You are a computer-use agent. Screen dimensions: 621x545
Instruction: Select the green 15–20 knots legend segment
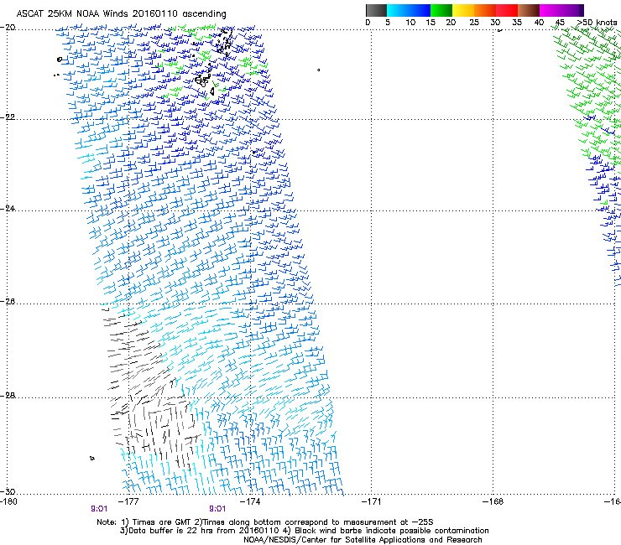pos(441,10)
